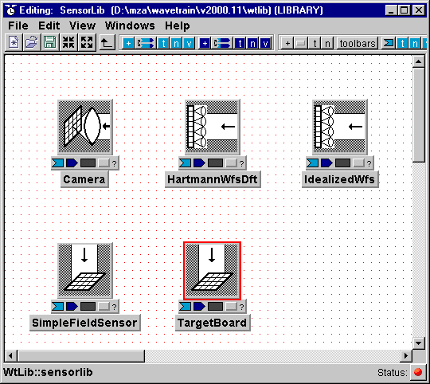The height and width of the screenshot is (384, 430).
Task: Click the red Status indicator light
Action: pos(418,372)
